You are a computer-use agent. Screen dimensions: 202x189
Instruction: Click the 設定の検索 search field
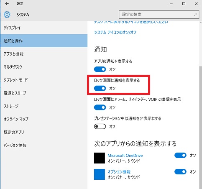[159, 14]
